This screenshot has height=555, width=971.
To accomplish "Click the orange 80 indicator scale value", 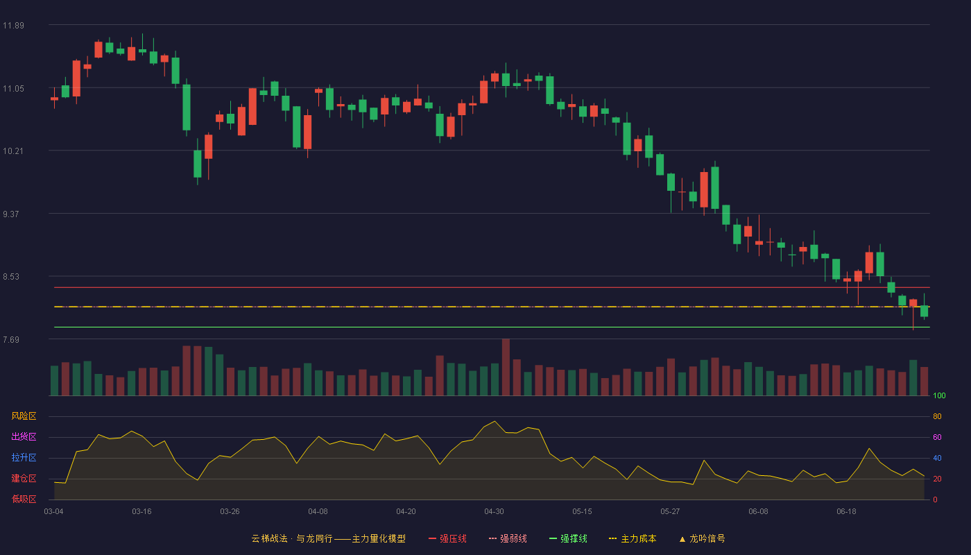I will pos(937,417).
